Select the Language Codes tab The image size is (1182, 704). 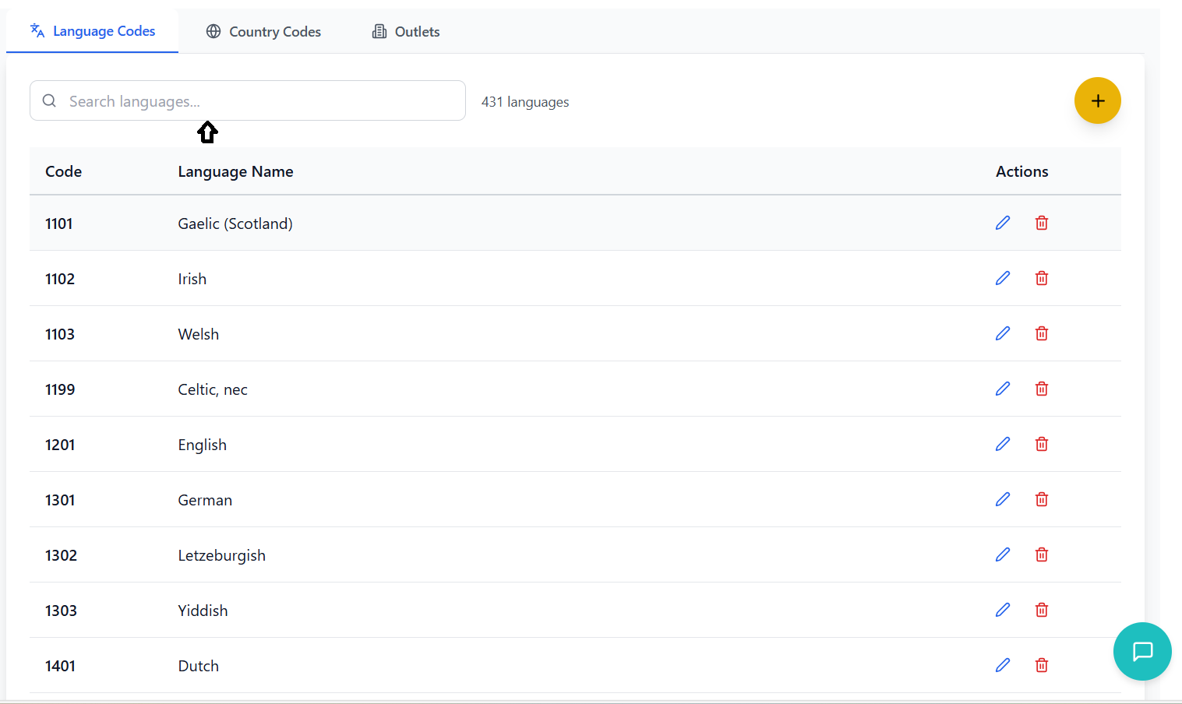pyautogui.click(x=93, y=31)
